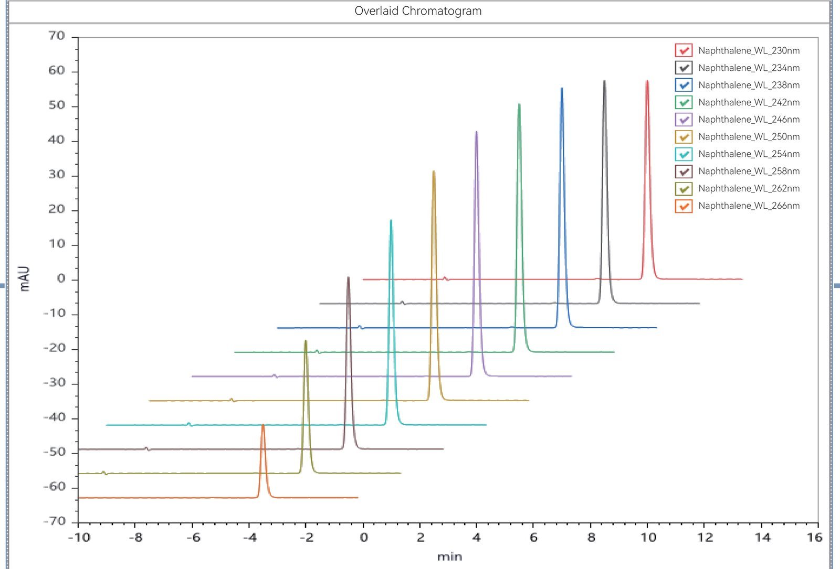The image size is (840, 569).
Task: Select the Naphthalene_WL_250nm legend label
Action: pyautogui.click(x=749, y=137)
